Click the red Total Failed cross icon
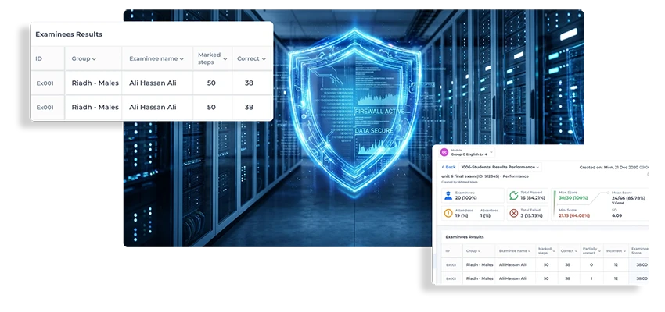The height and width of the screenshot is (312, 665). pyautogui.click(x=513, y=213)
